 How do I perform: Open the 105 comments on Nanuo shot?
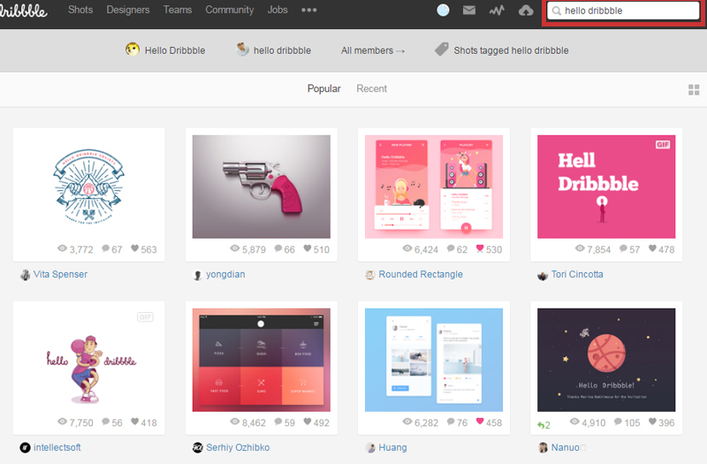(627, 422)
